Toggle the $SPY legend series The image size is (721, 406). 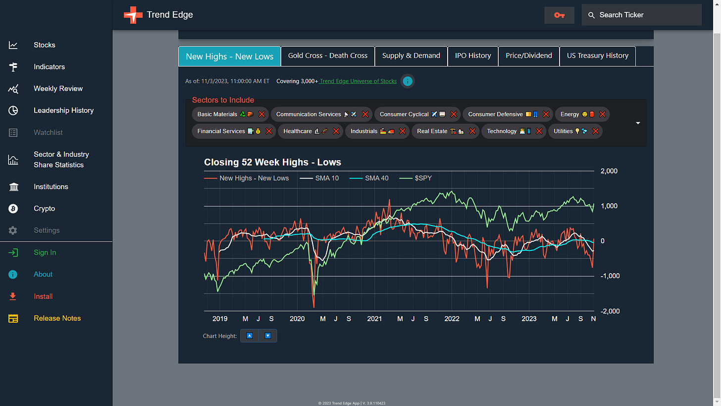click(415, 178)
